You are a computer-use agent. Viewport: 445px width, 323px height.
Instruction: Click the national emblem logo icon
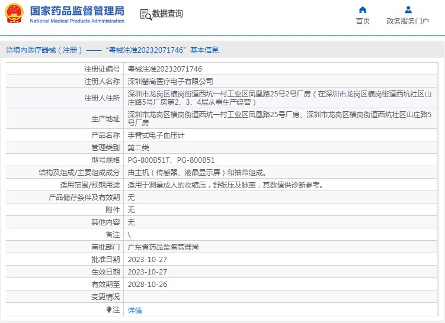click(14, 14)
